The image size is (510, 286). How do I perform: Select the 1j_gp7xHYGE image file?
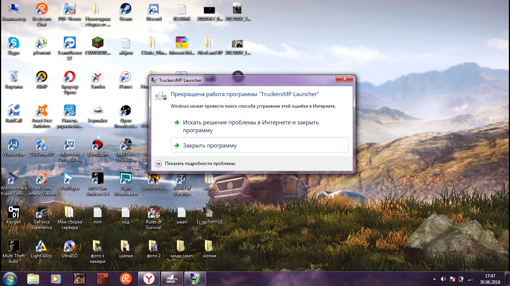tap(209, 216)
